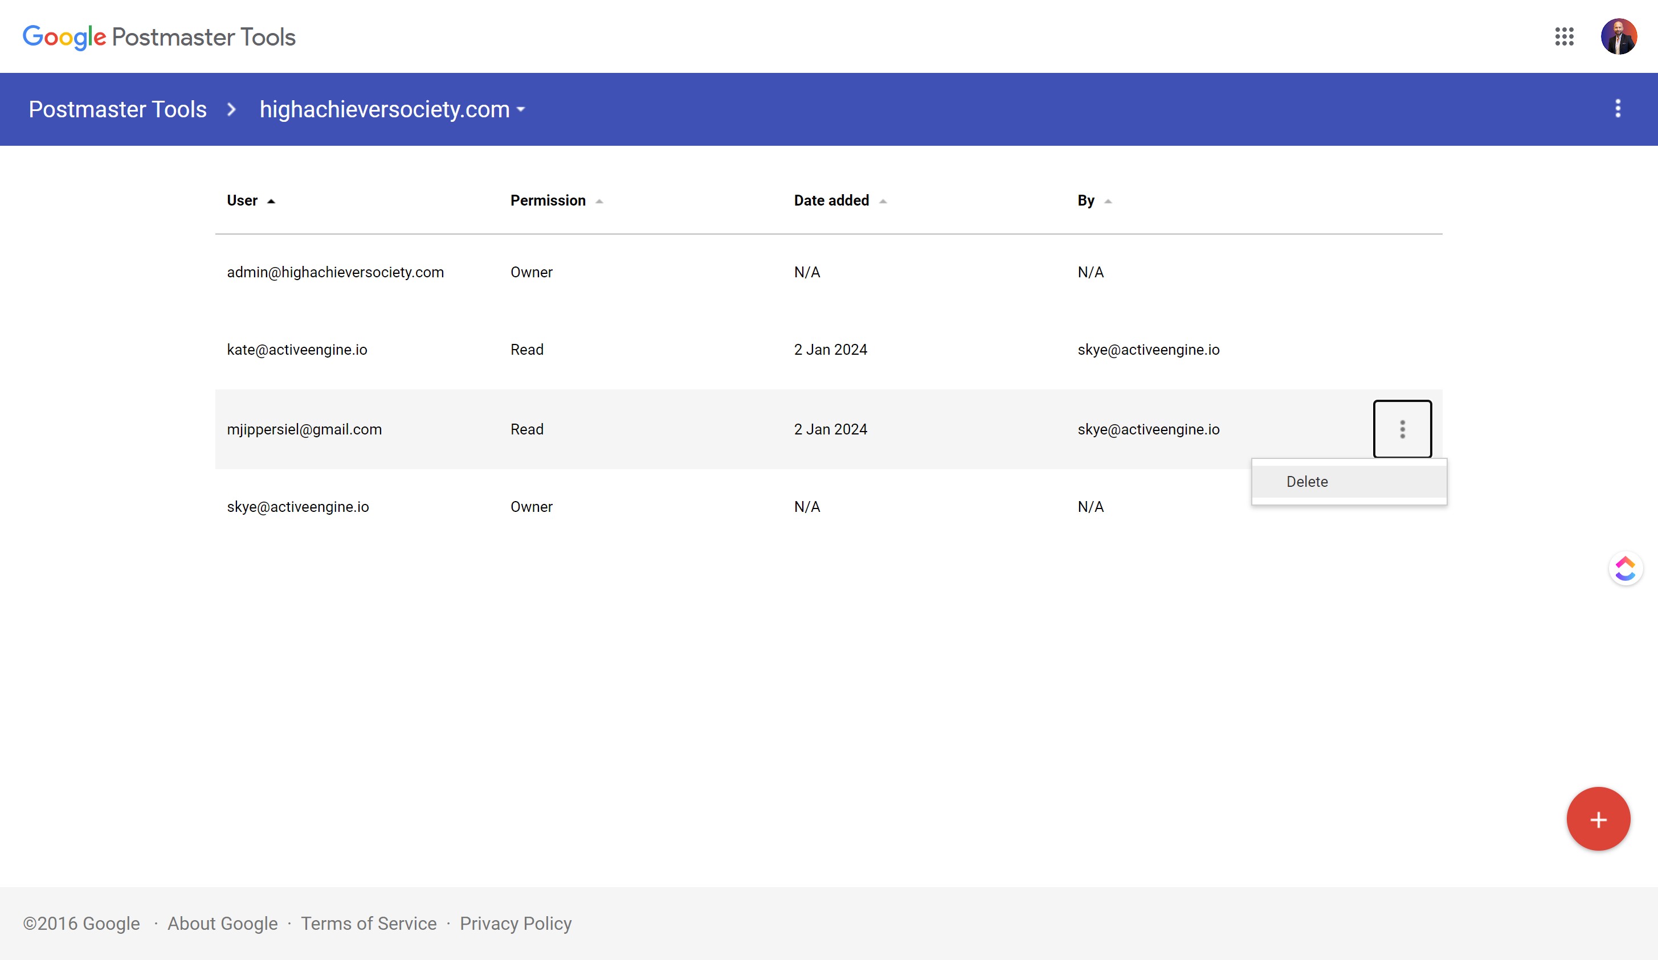The image size is (1658, 960).
Task: Toggle sorting by clicking the User header
Action: [242, 200]
